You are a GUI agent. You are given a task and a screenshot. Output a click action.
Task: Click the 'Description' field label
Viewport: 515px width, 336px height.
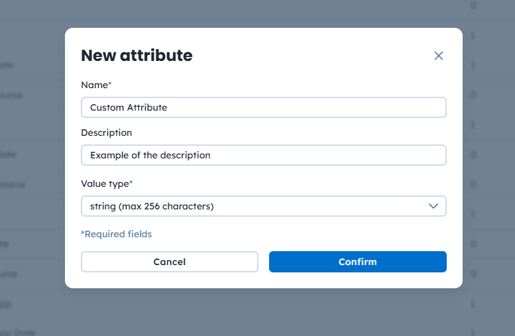(106, 133)
